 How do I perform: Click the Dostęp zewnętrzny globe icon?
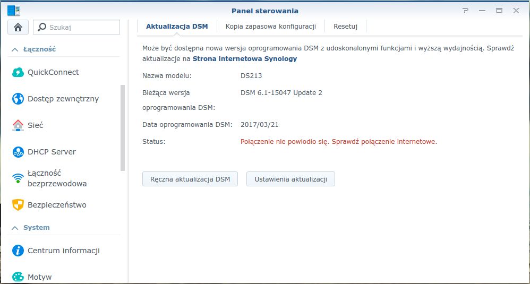(x=18, y=99)
